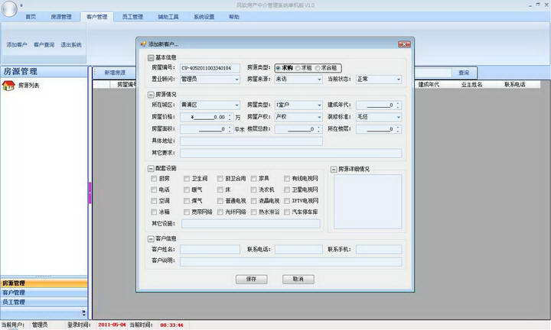The image size is (551, 330).
Task: Collapse the 房源情况 section
Action: tap(151, 95)
